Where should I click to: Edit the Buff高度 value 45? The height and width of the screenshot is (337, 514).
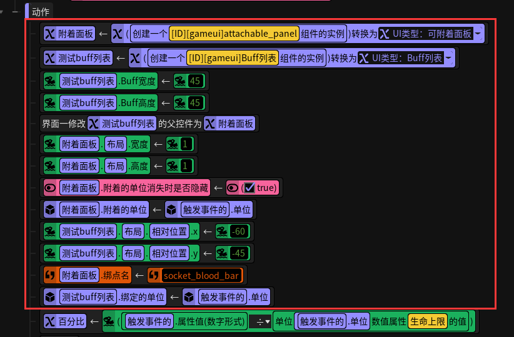point(195,103)
